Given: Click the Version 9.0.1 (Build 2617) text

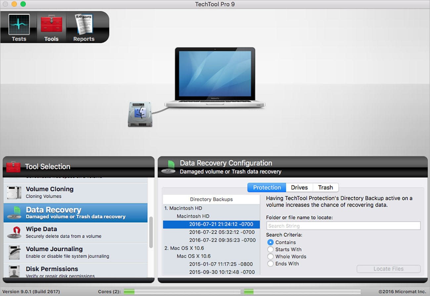Looking at the screenshot, I should 31,292.
